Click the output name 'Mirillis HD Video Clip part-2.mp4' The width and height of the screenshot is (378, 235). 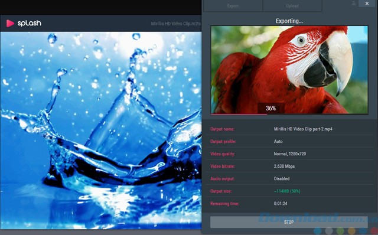[303, 129]
